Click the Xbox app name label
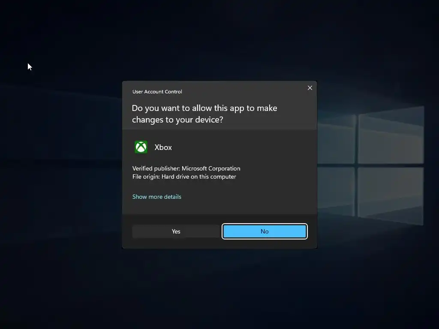 pyautogui.click(x=163, y=147)
